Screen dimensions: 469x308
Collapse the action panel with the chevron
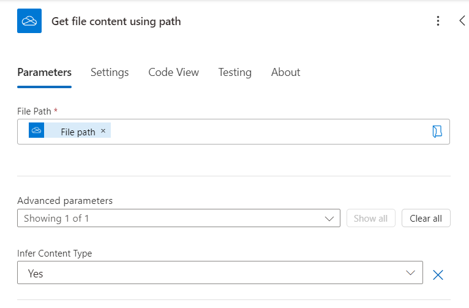462,21
